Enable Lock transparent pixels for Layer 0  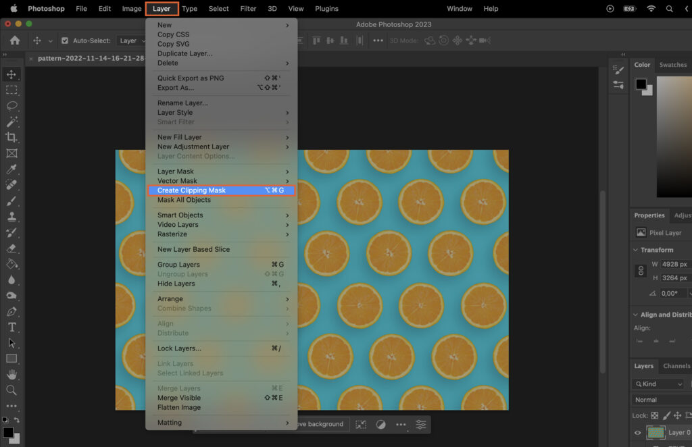(x=655, y=416)
